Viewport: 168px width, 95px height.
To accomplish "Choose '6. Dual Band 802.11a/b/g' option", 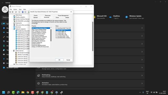I will point(63,37).
